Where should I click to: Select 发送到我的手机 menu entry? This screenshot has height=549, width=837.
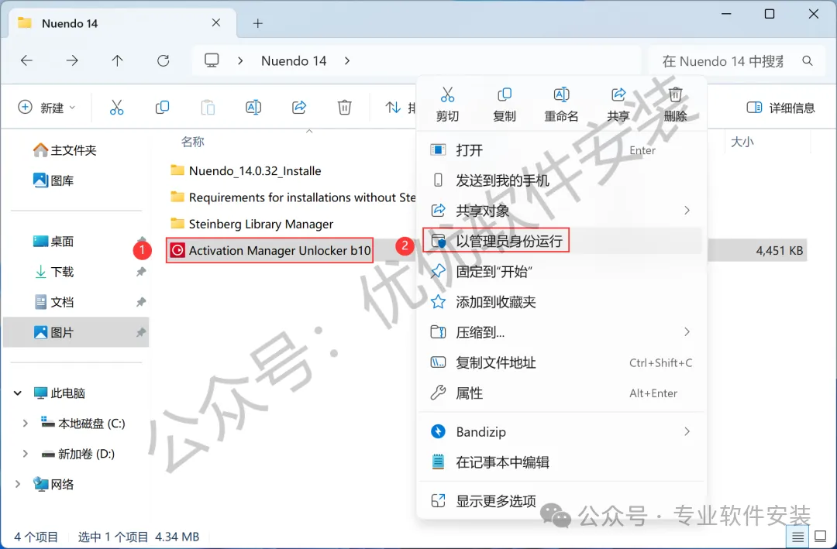pyautogui.click(x=562, y=180)
